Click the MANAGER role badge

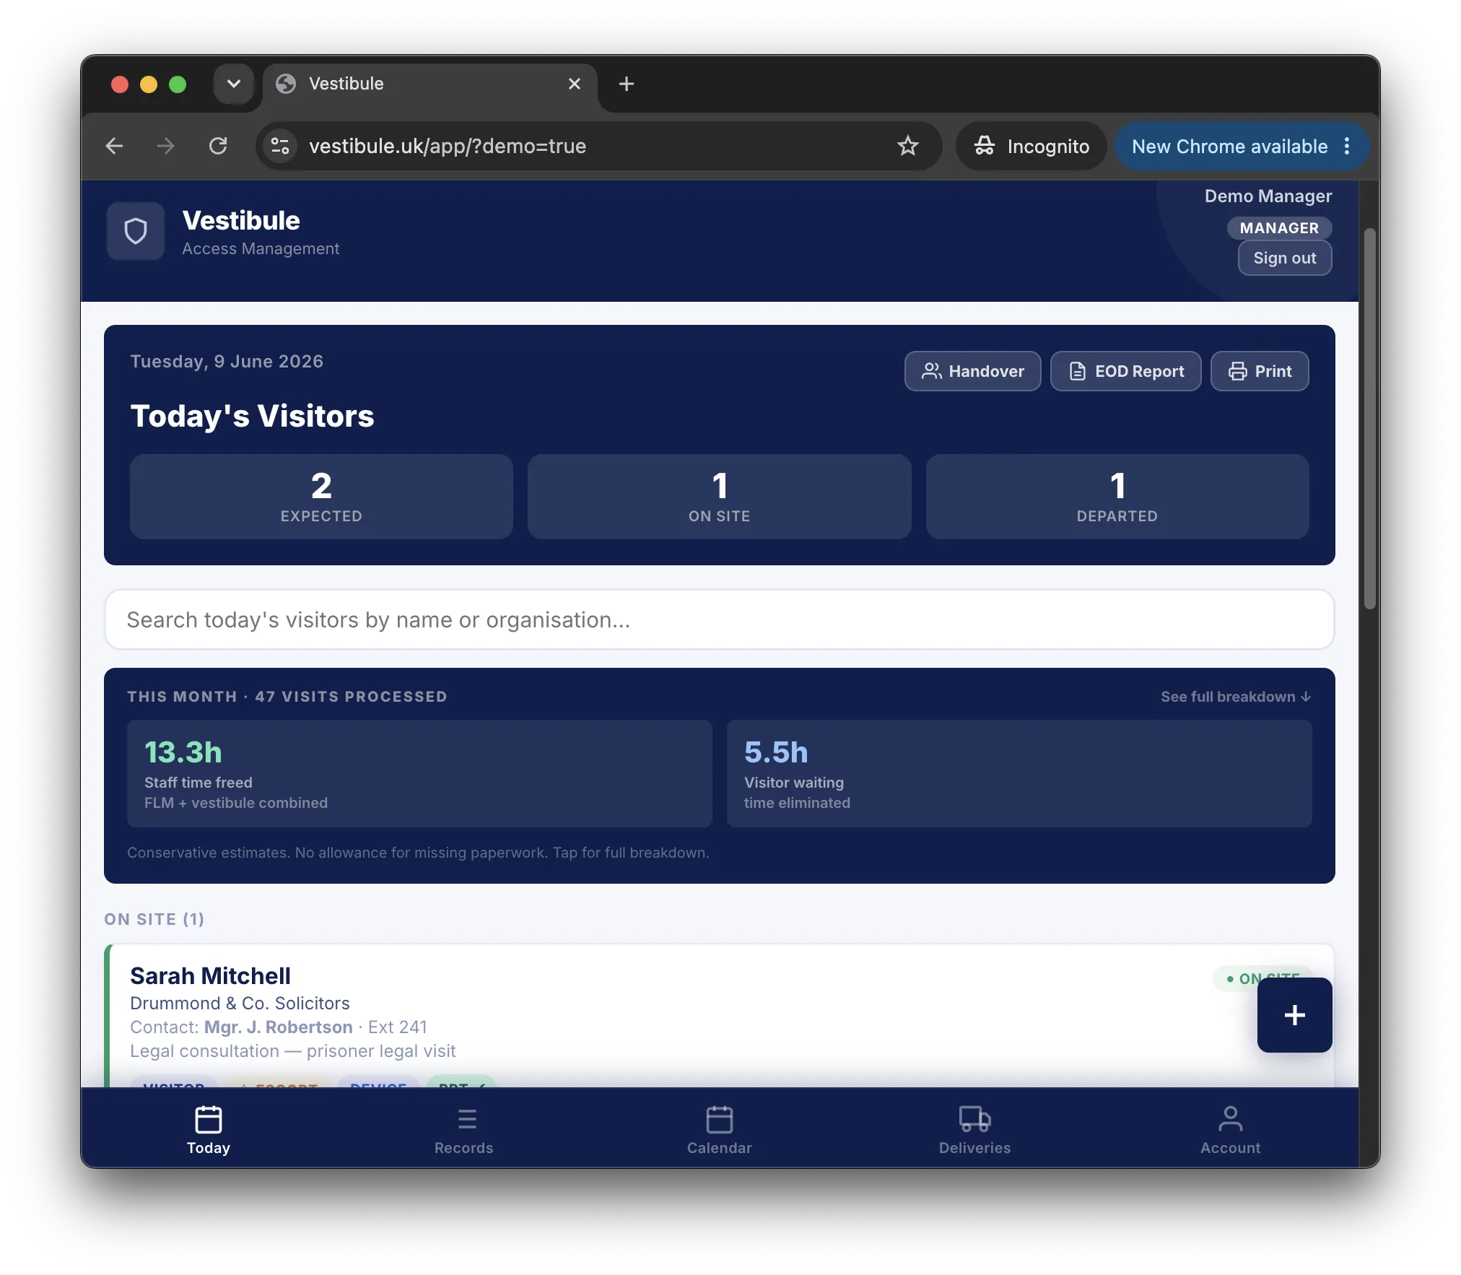click(1279, 228)
